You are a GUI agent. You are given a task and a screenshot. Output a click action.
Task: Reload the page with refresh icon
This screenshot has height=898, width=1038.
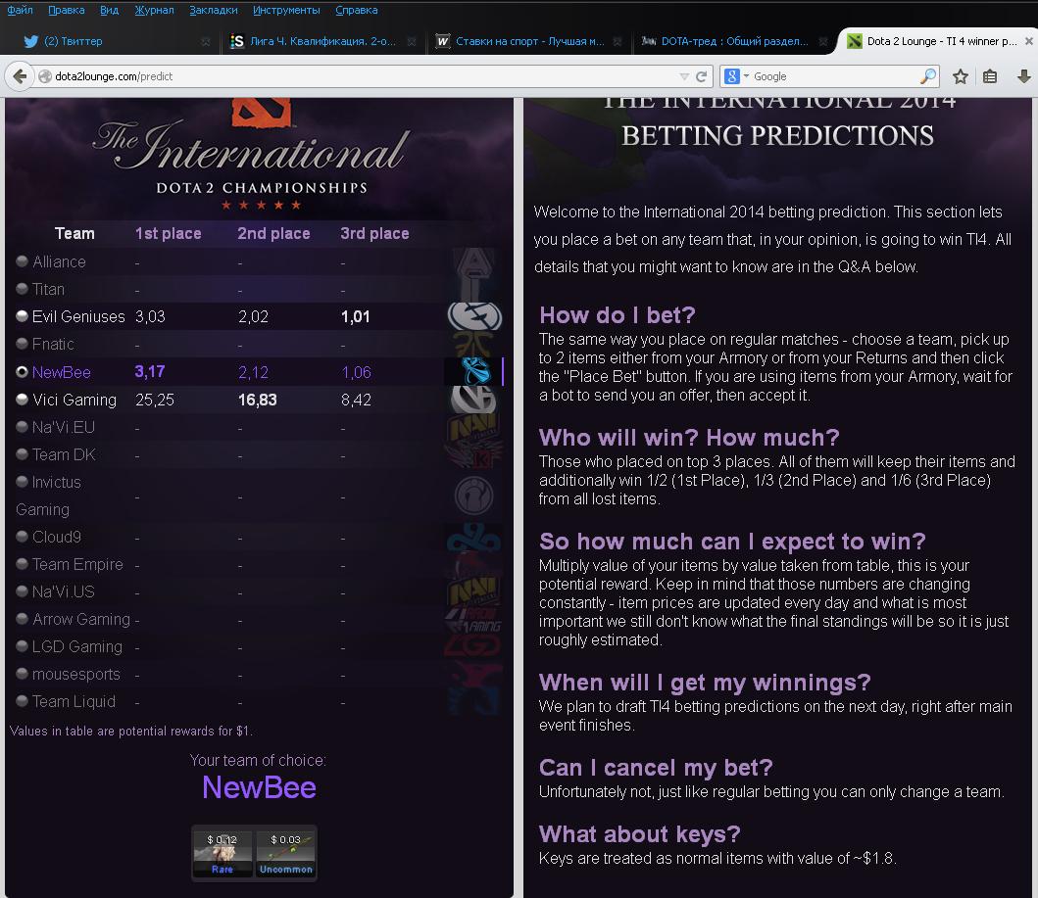pos(701,76)
